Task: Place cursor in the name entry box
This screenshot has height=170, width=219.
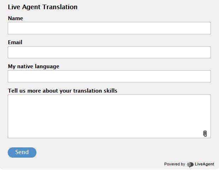Action: 109,28
